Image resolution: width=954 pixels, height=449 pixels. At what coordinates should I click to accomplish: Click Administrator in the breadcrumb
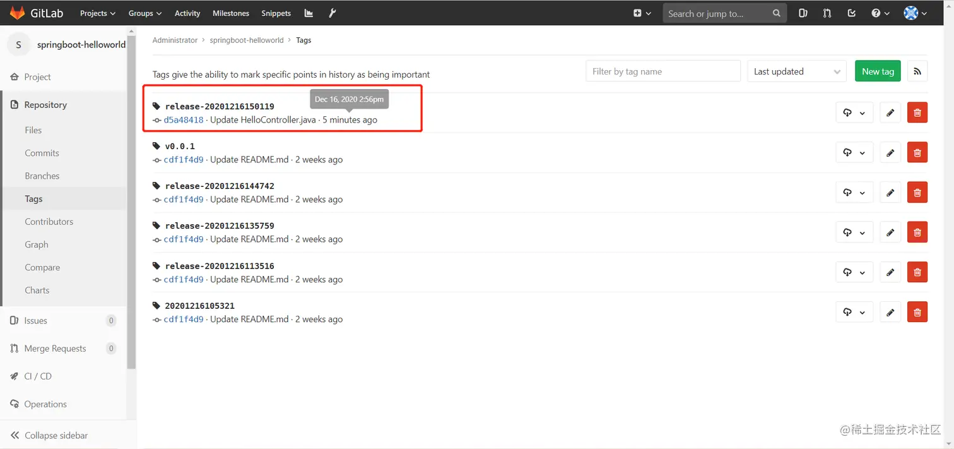pos(175,40)
